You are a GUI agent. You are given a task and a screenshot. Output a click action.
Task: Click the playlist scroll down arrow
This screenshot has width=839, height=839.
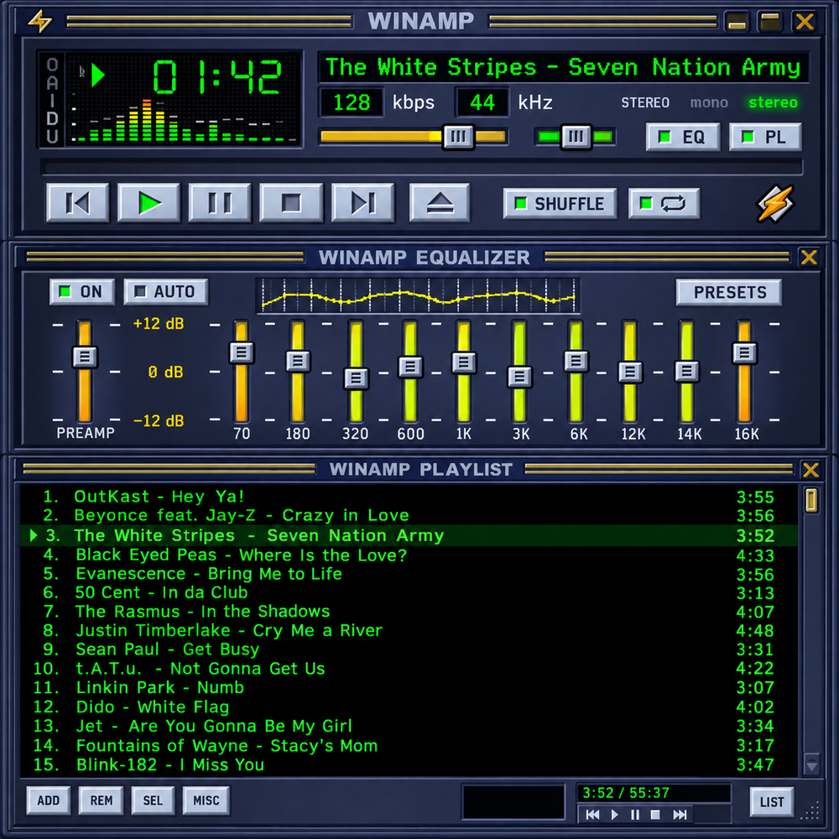811,764
